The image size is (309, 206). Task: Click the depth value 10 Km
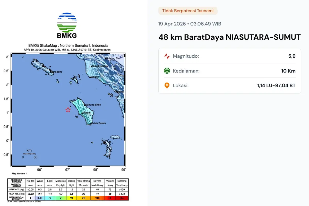click(x=288, y=71)
